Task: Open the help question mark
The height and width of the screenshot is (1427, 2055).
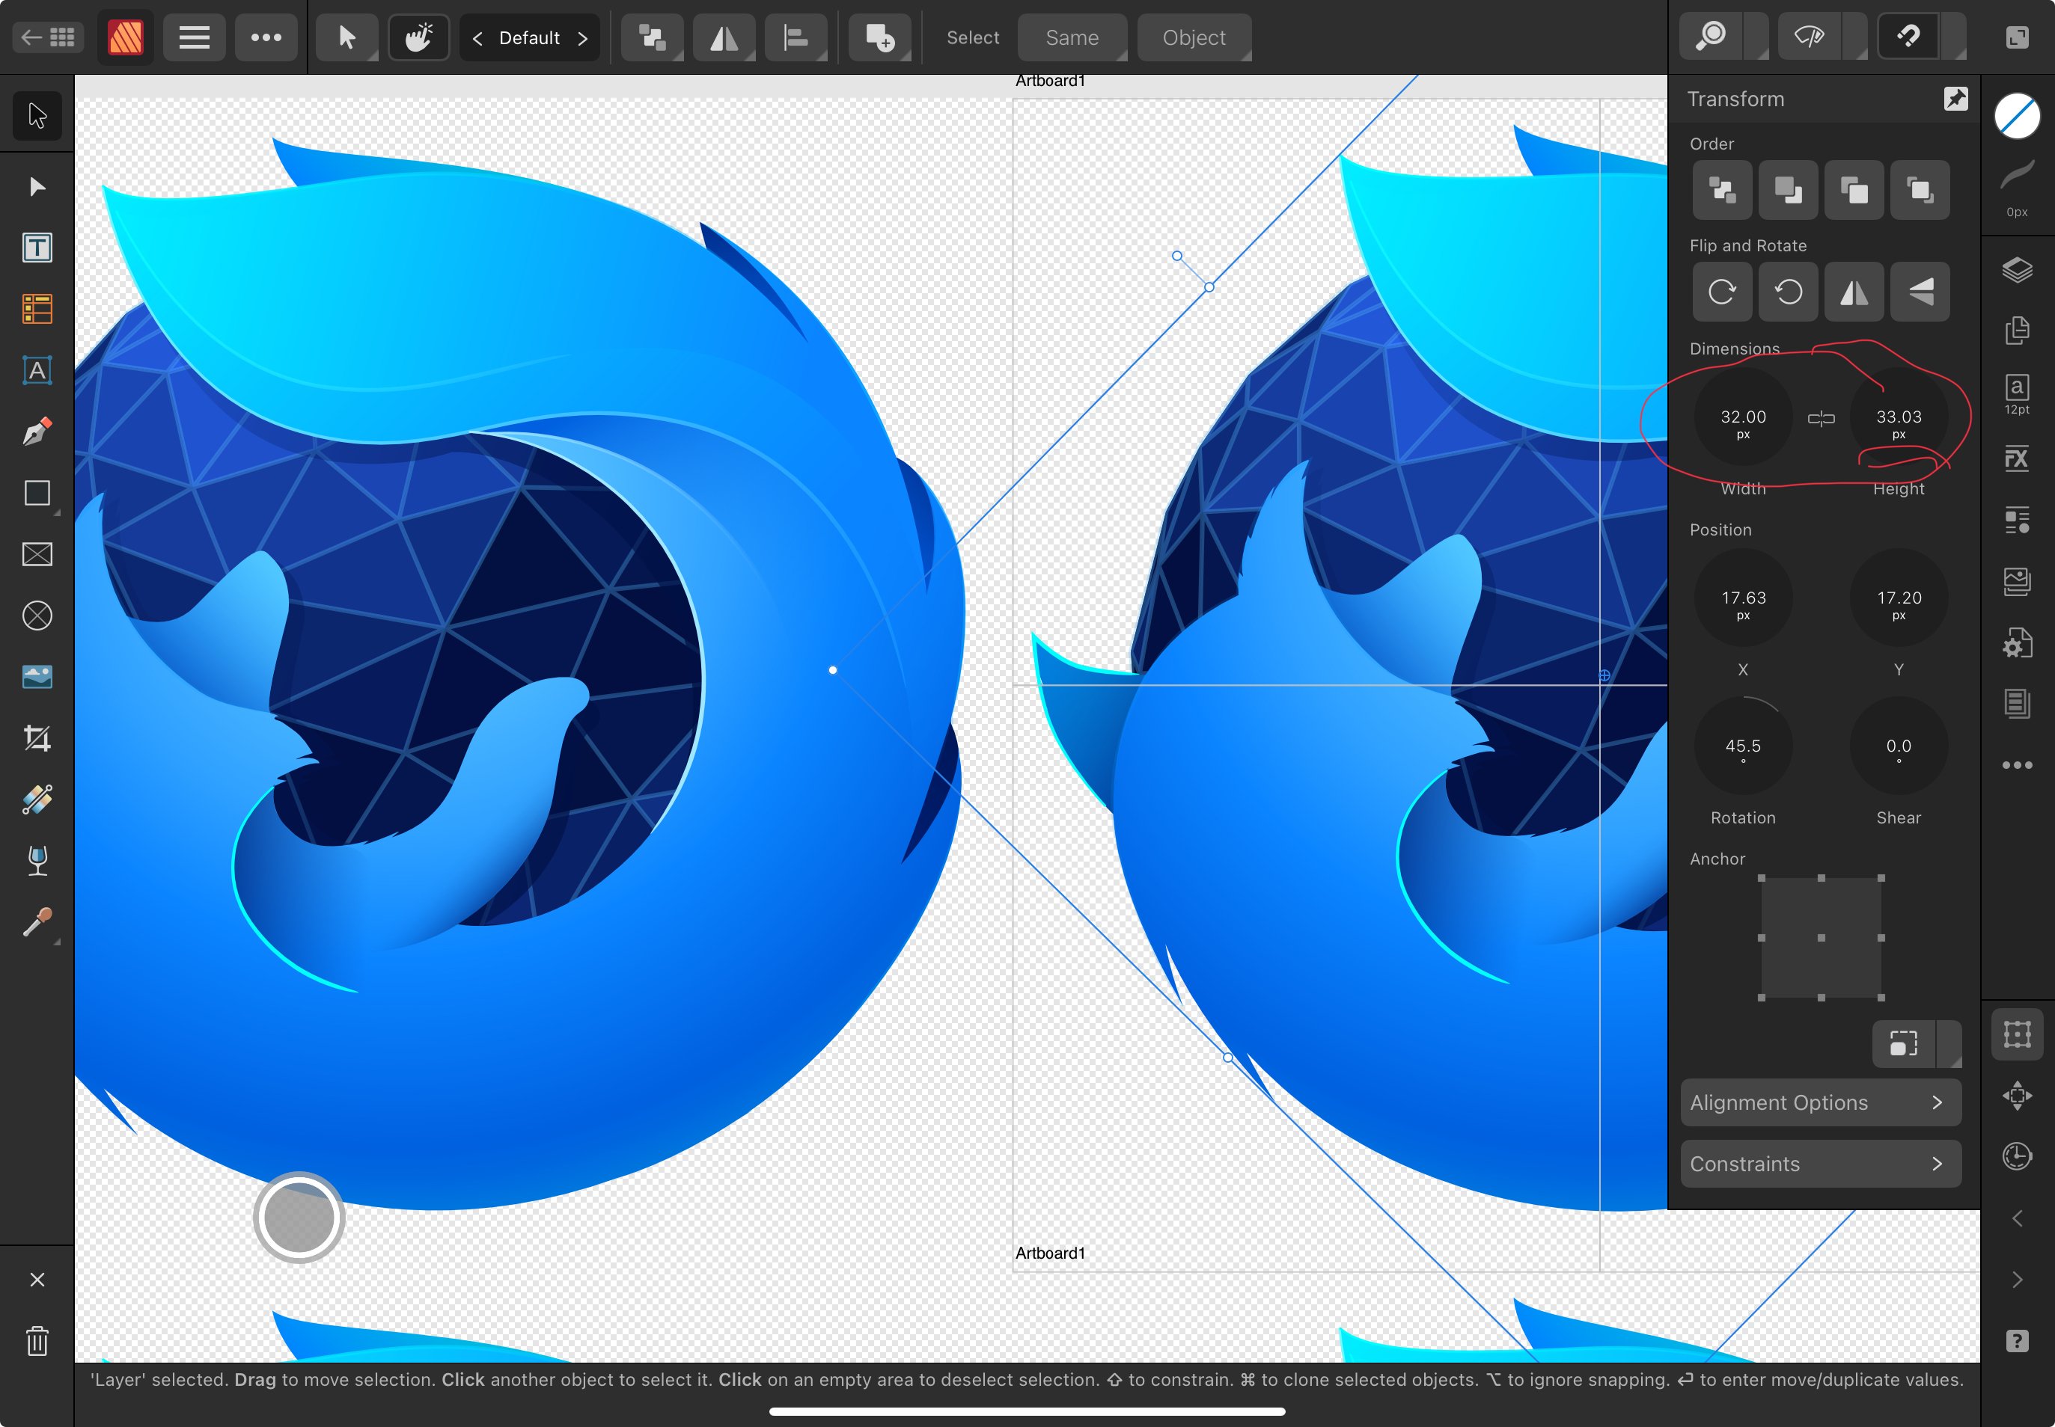Action: pos(2017,1341)
